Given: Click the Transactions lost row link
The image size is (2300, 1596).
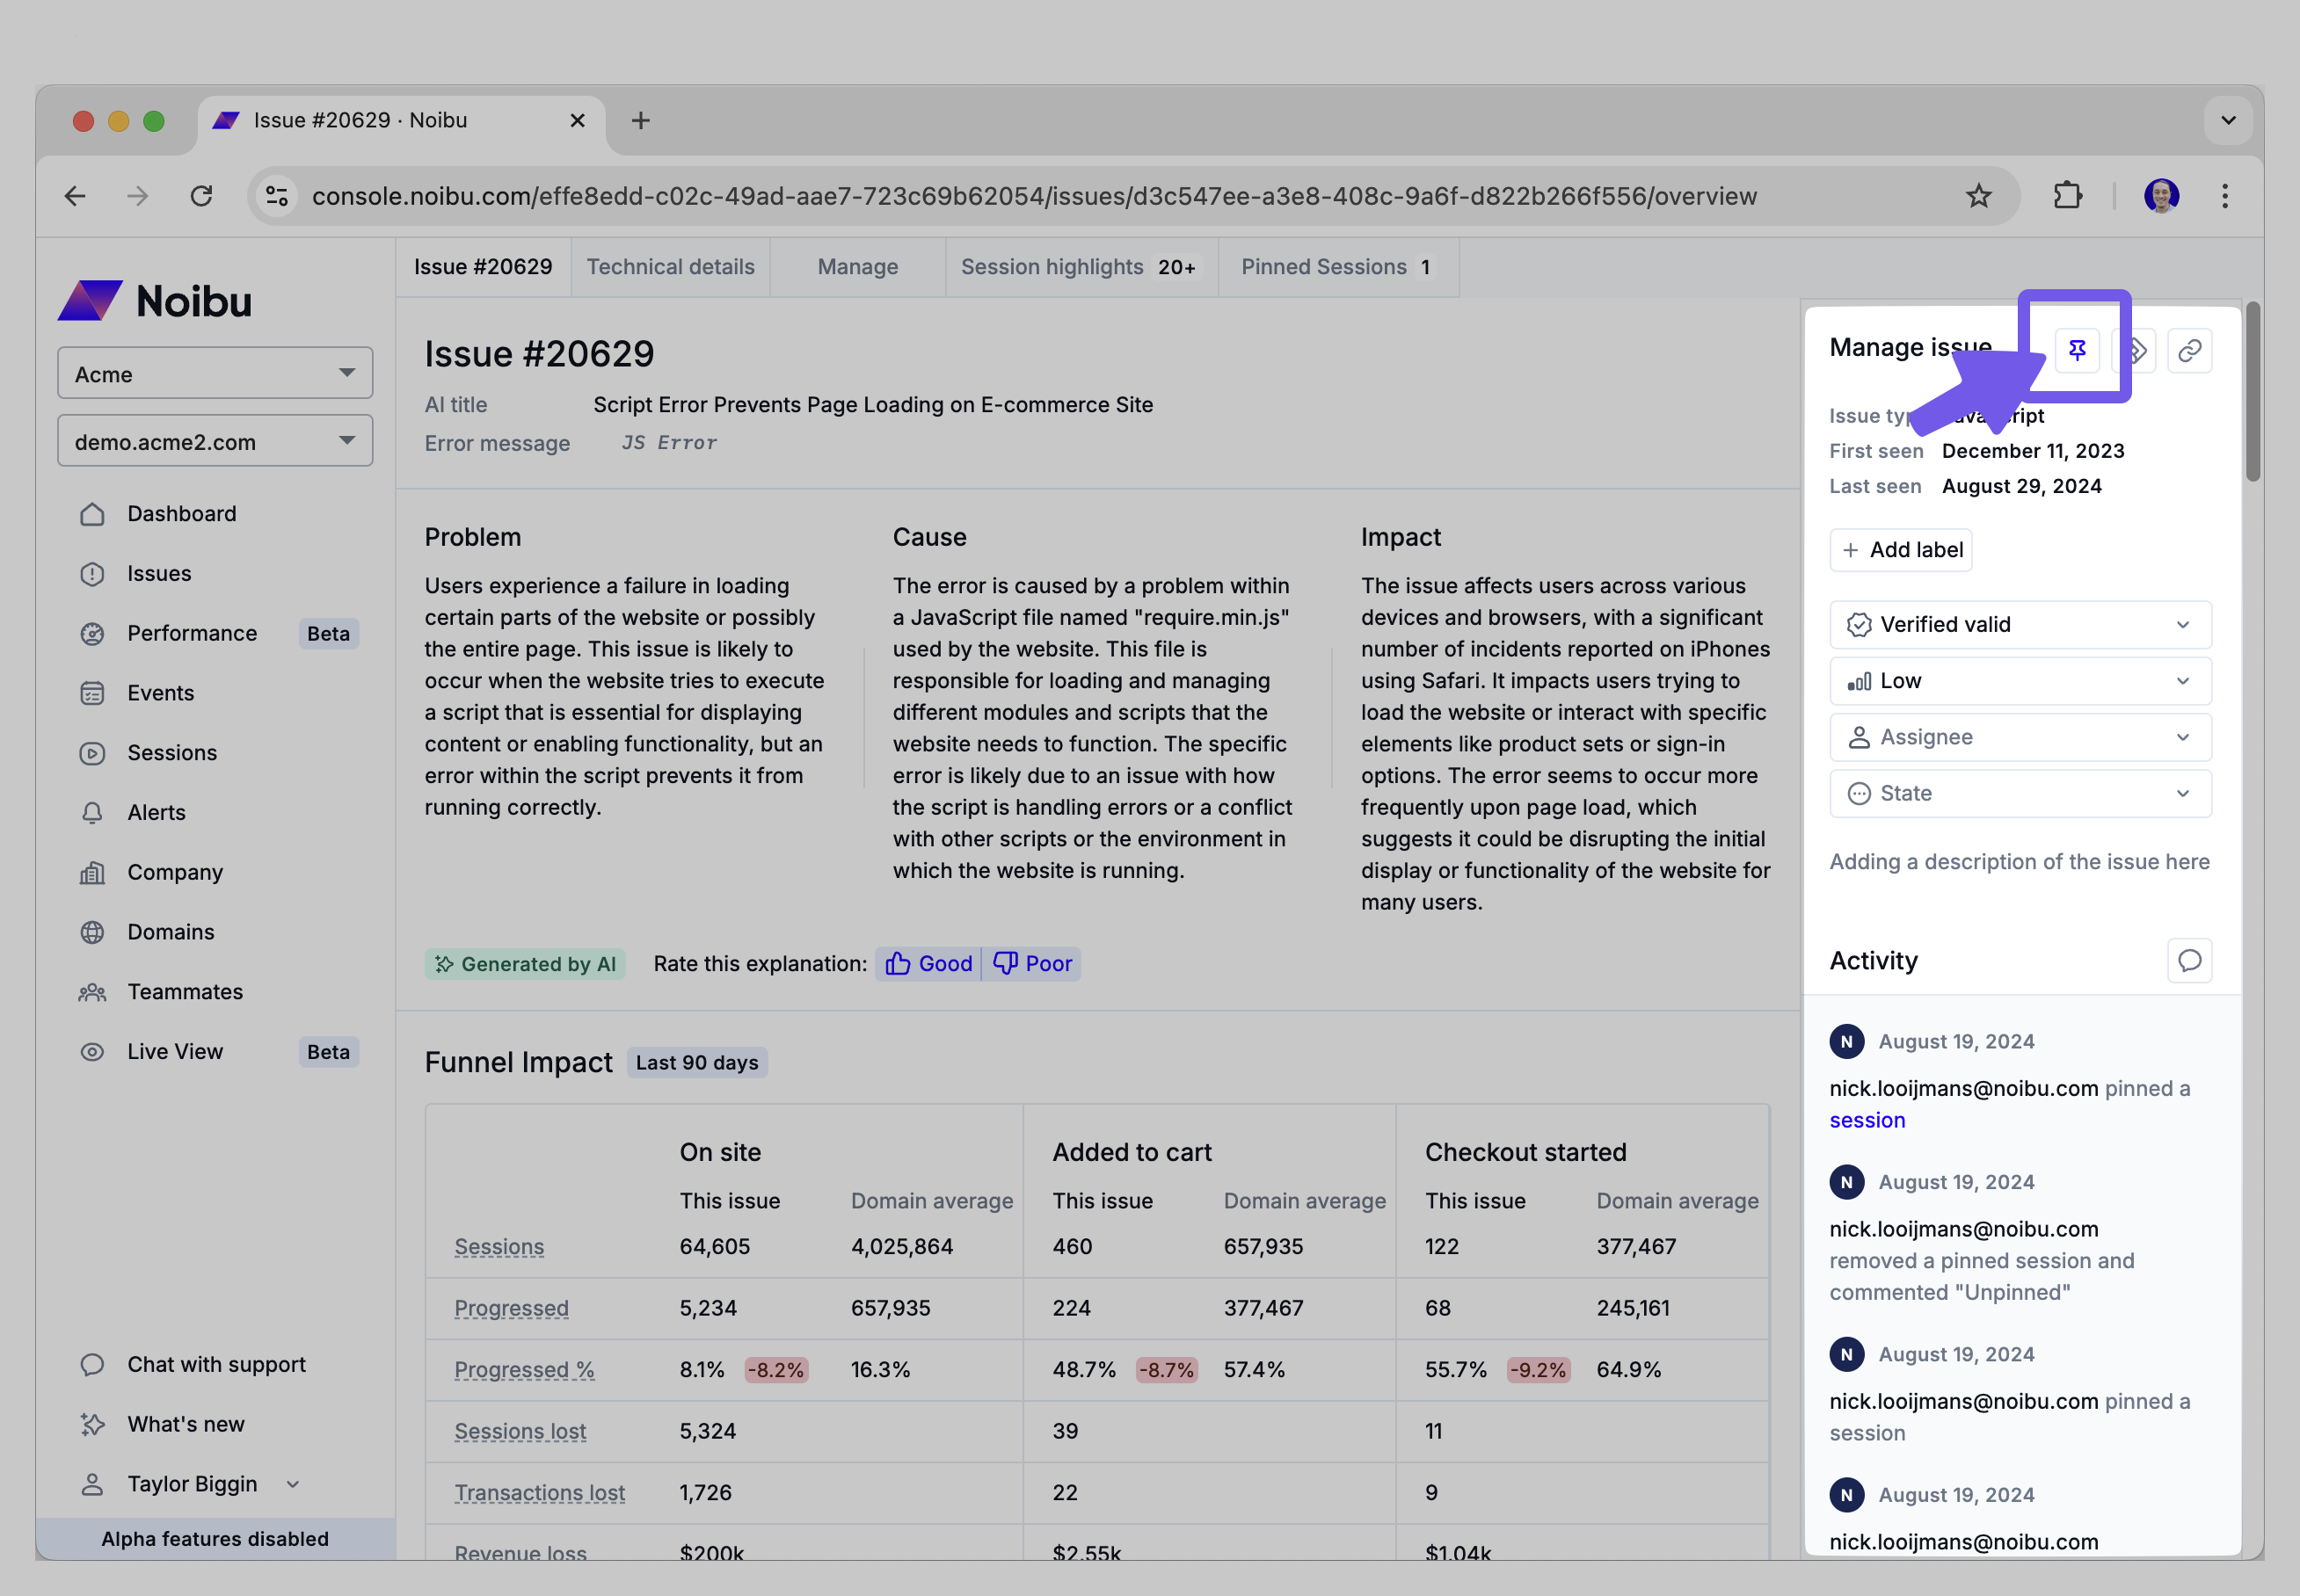Looking at the screenshot, I should (x=539, y=1493).
